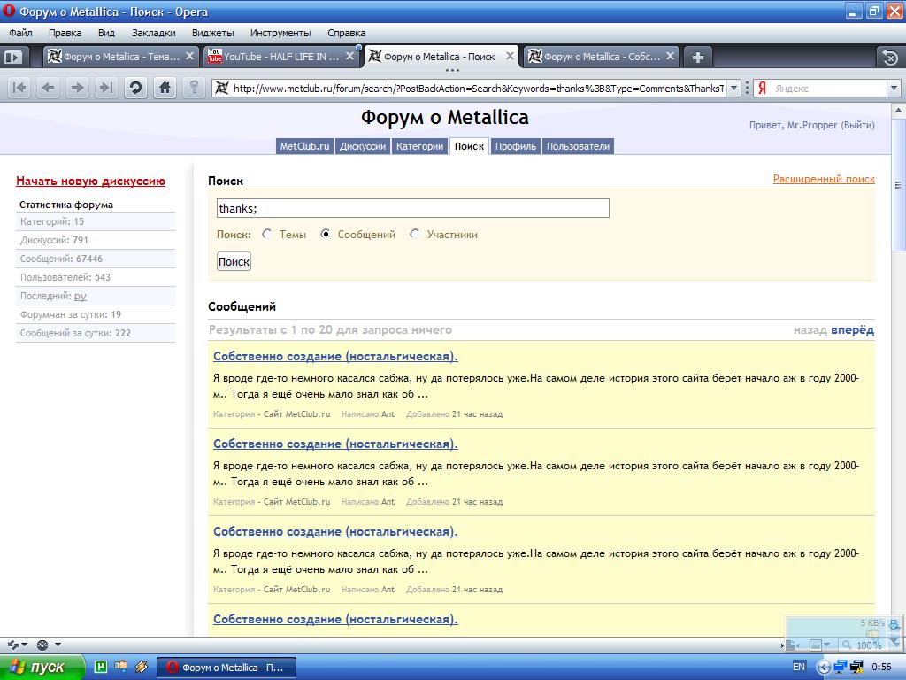The image size is (906, 680).
Task: Select the Темы radio button
Action: pyautogui.click(x=267, y=235)
